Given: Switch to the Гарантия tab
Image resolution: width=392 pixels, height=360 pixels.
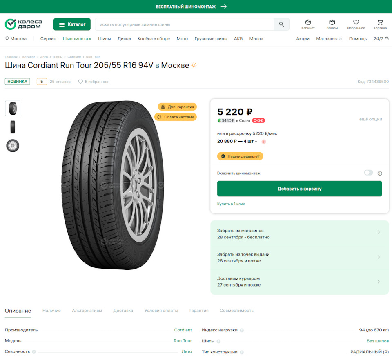Looking at the screenshot, I should (199, 311).
